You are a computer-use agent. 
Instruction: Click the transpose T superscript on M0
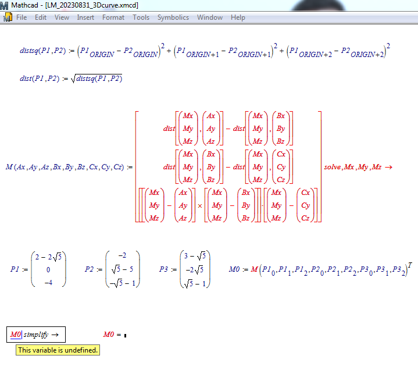tap(410, 265)
